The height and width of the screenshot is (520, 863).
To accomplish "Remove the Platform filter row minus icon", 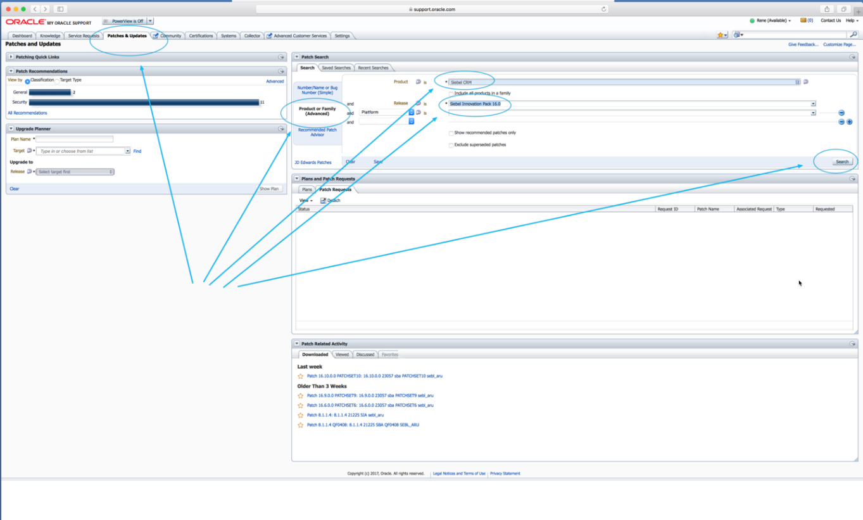I will coord(841,113).
